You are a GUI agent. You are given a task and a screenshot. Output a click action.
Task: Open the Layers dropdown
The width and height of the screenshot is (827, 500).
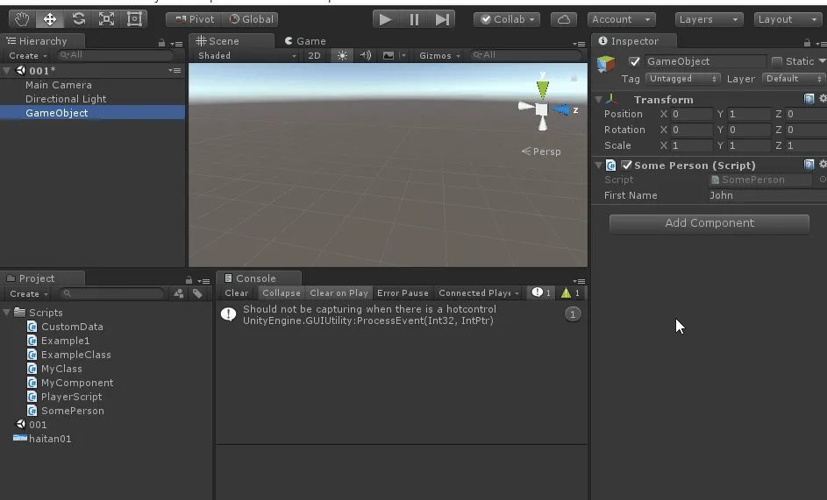[709, 19]
